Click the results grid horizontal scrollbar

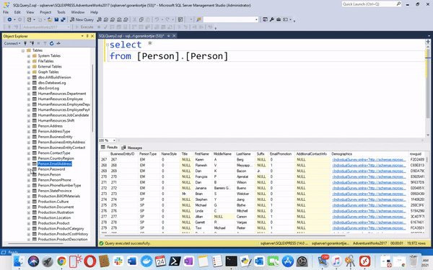[224, 236]
